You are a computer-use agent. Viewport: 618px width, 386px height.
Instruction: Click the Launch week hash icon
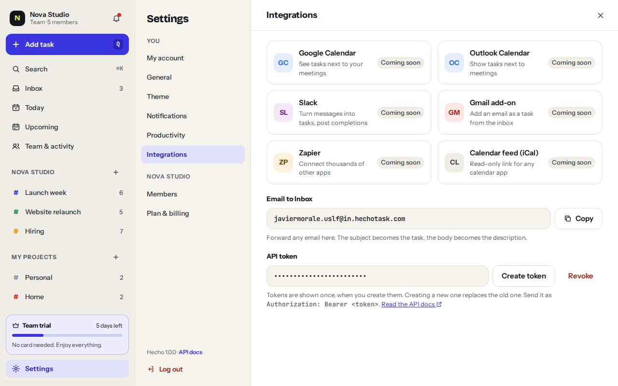[16, 193]
